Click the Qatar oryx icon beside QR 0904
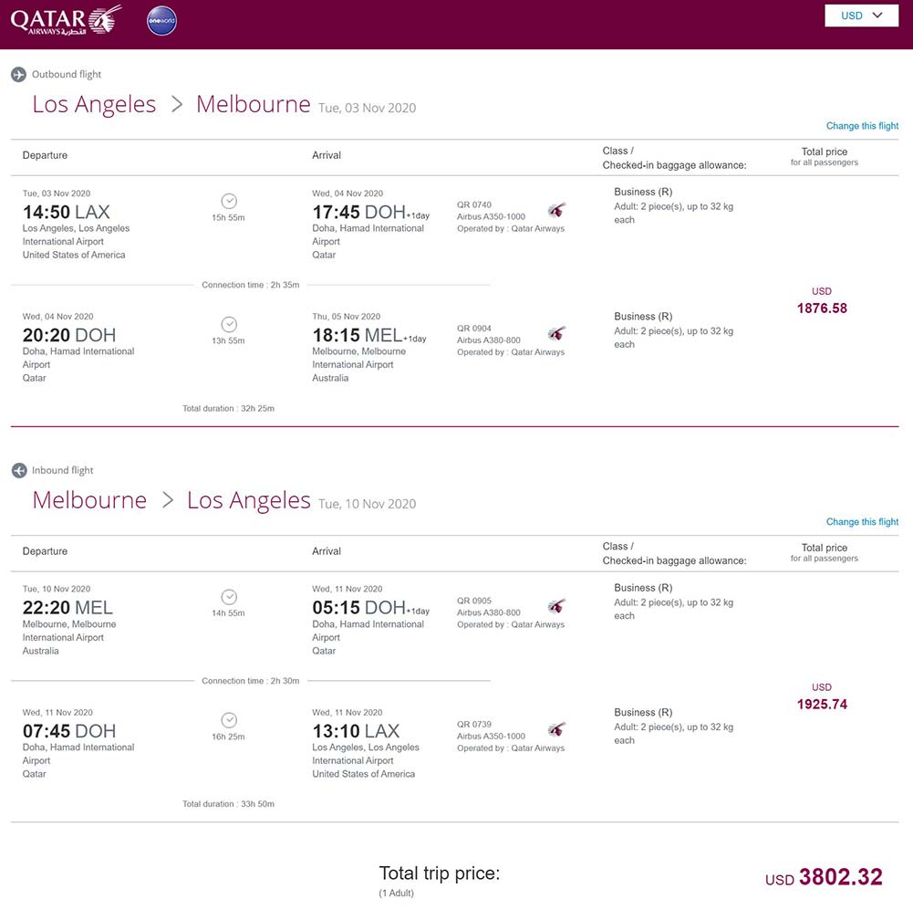913x910 pixels. [556, 333]
